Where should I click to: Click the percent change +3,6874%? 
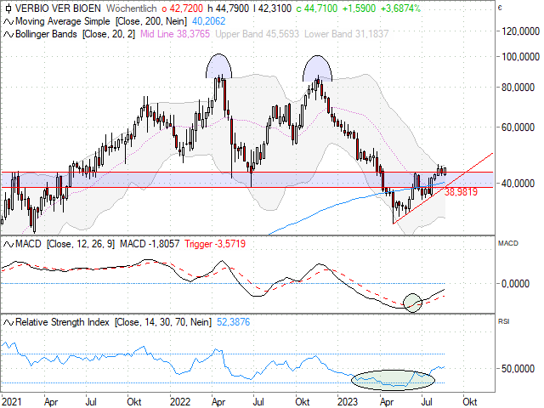[400, 8]
